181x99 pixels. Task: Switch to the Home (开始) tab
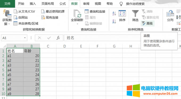[21, 4]
